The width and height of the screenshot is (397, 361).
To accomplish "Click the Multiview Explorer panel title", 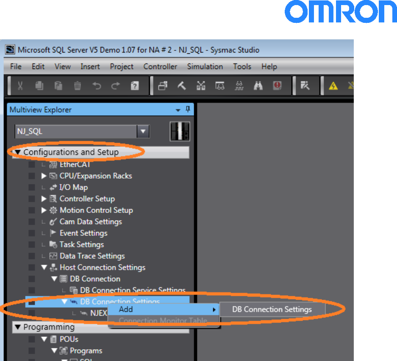I will [41, 110].
